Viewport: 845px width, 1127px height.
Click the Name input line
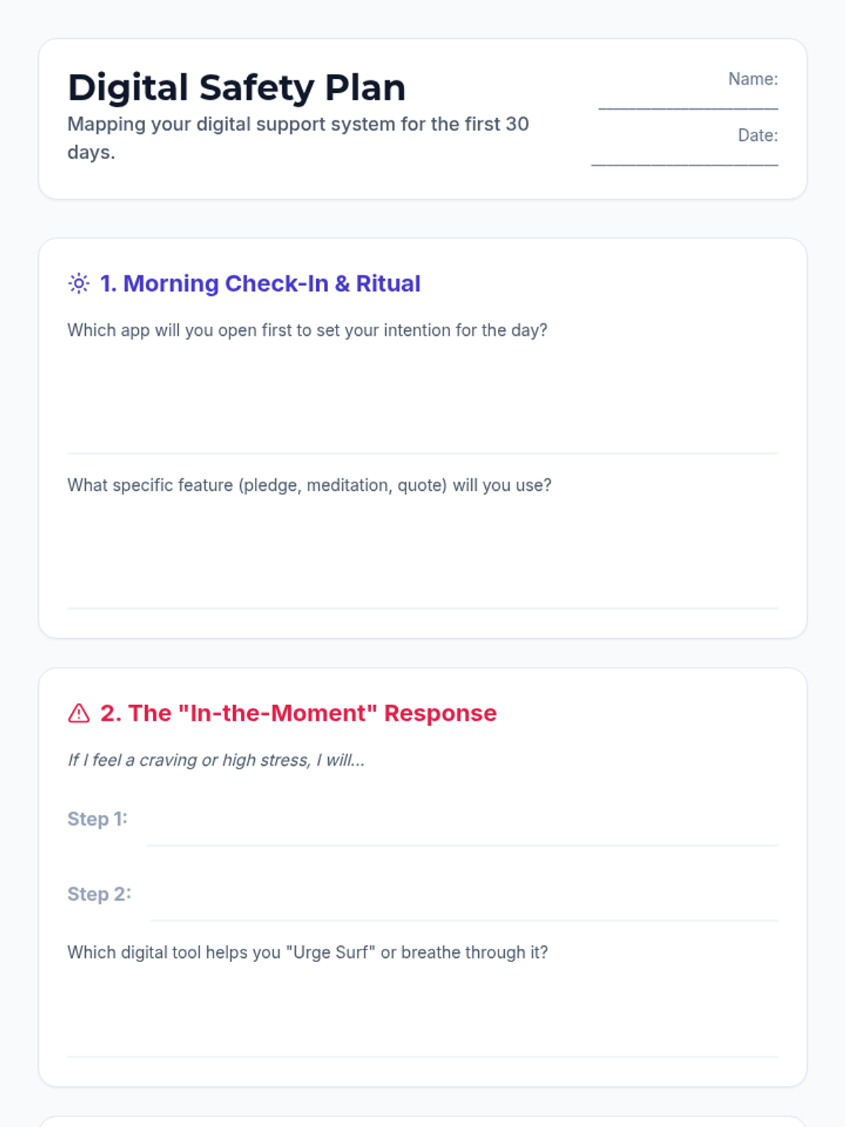click(688, 101)
